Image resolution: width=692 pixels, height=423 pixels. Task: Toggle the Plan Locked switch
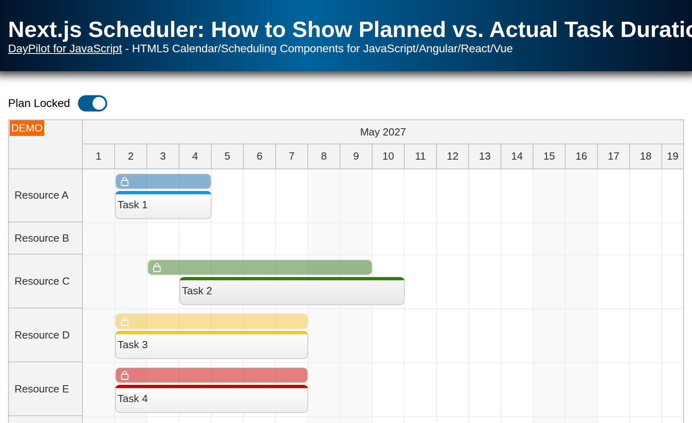[93, 103]
